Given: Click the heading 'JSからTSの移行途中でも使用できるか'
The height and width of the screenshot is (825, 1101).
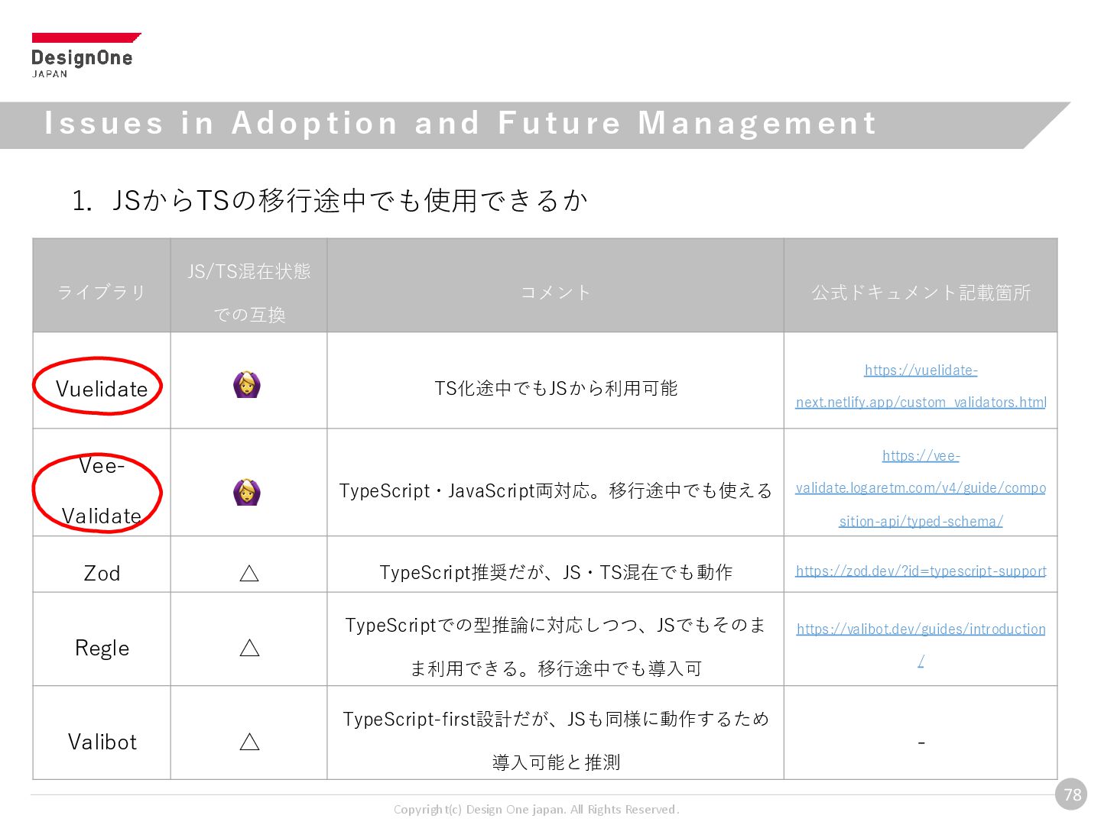Looking at the screenshot, I should 349,200.
